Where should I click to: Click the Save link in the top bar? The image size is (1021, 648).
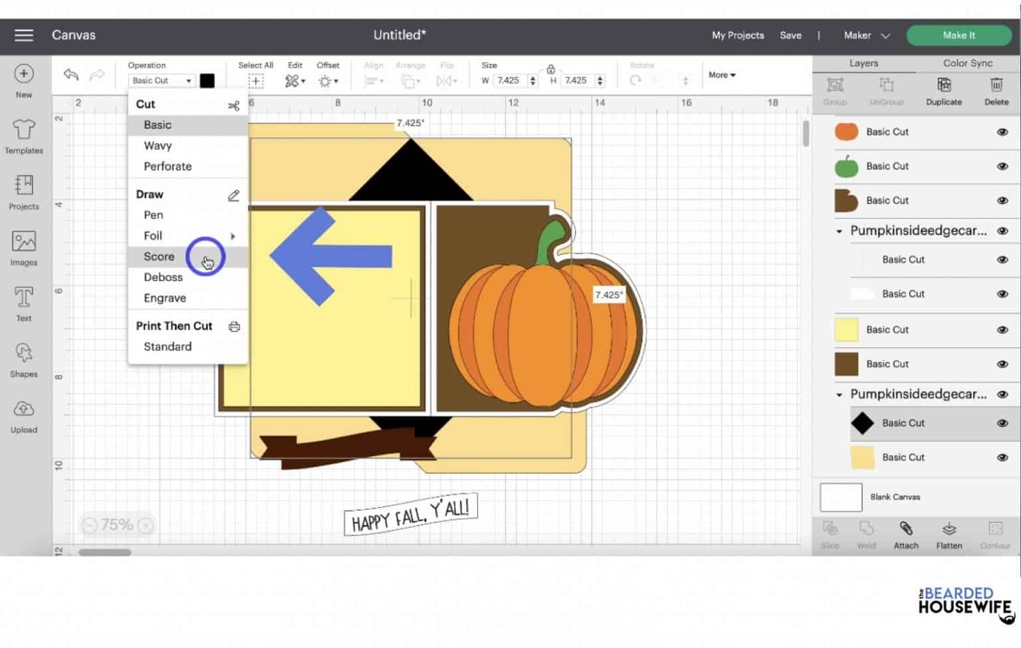pyautogui.click(x=790, y=35)
